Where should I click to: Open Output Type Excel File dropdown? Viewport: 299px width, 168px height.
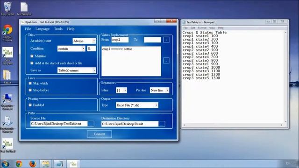[x=137, y=105]
